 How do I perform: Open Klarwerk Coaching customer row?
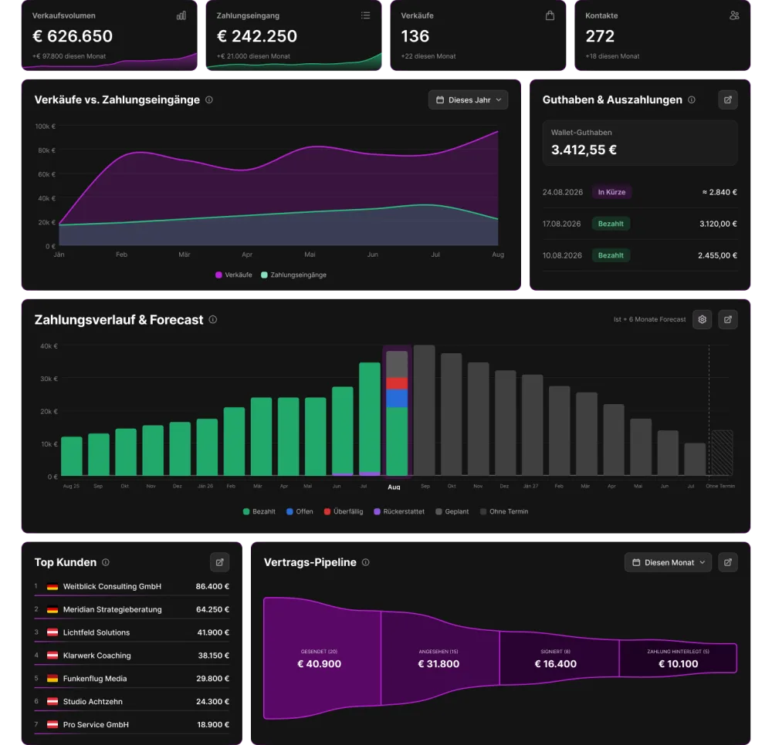pos(131,656)
